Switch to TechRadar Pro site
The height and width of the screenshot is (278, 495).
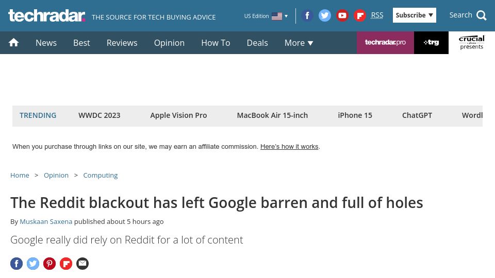(x=385, y=43)
